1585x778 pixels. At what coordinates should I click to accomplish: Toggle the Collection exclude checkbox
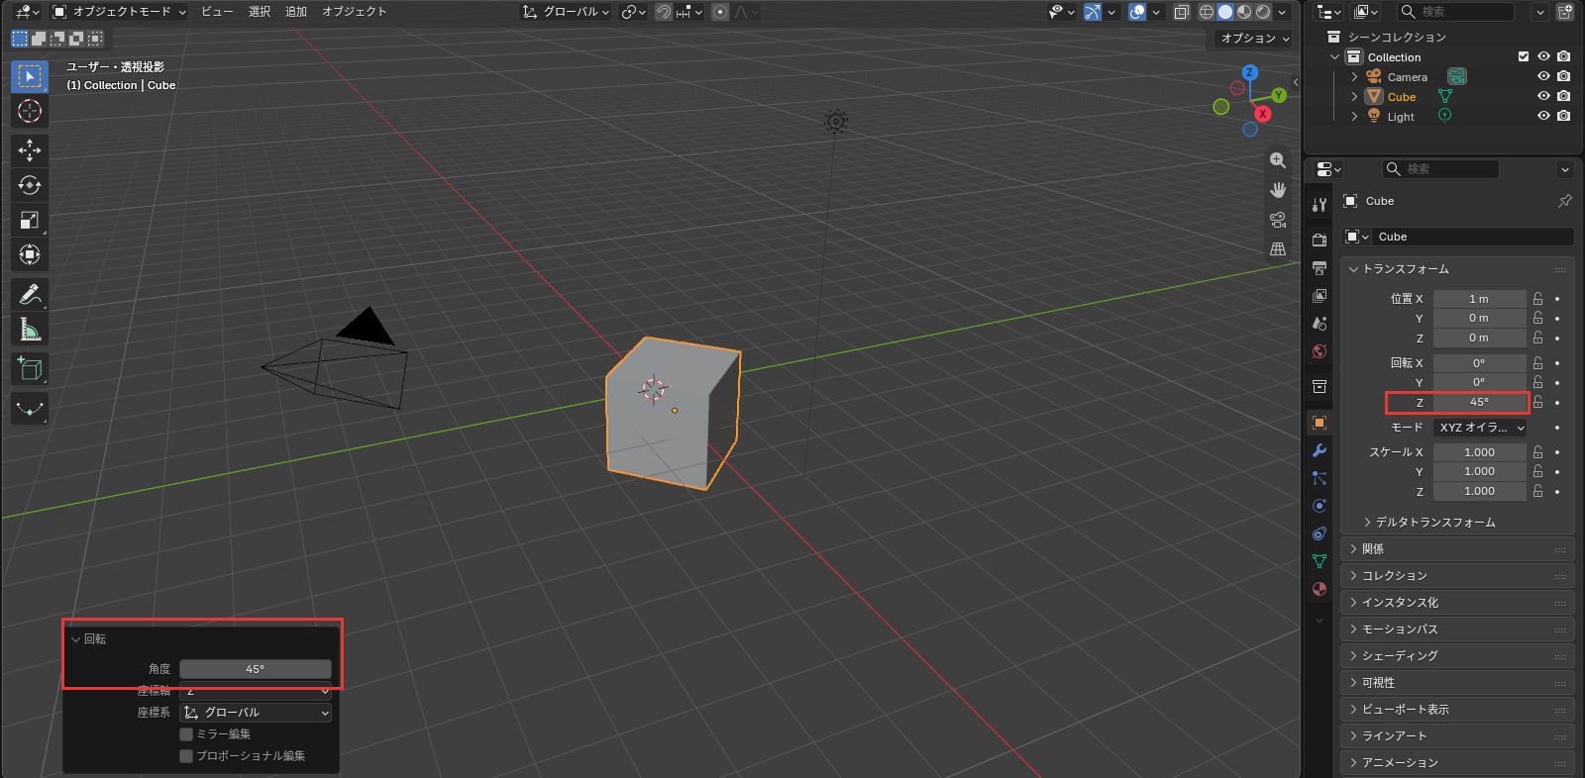pyautogui.click(x=1524, y=56)
